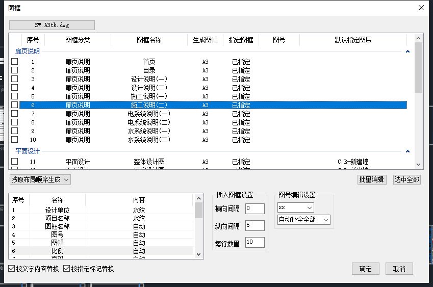The height and width of the screenshot is (287, 433).
Task: Click the 图号 column header
Action: point(279,40)
